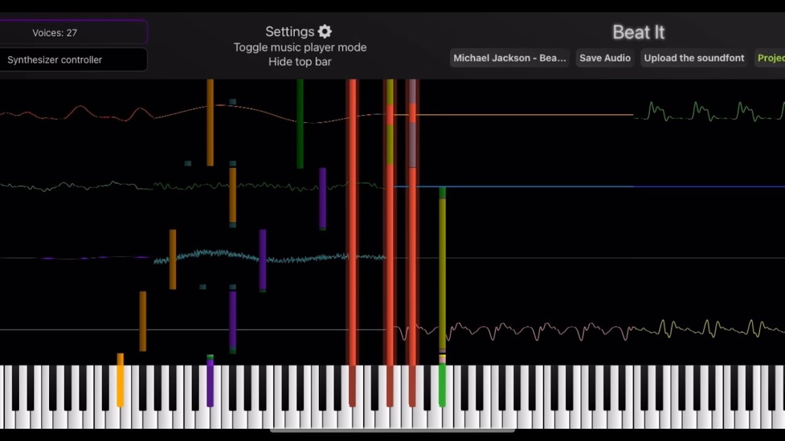
Task: Click the purple highlighted piano key
Action: click(x=210, y=386)
